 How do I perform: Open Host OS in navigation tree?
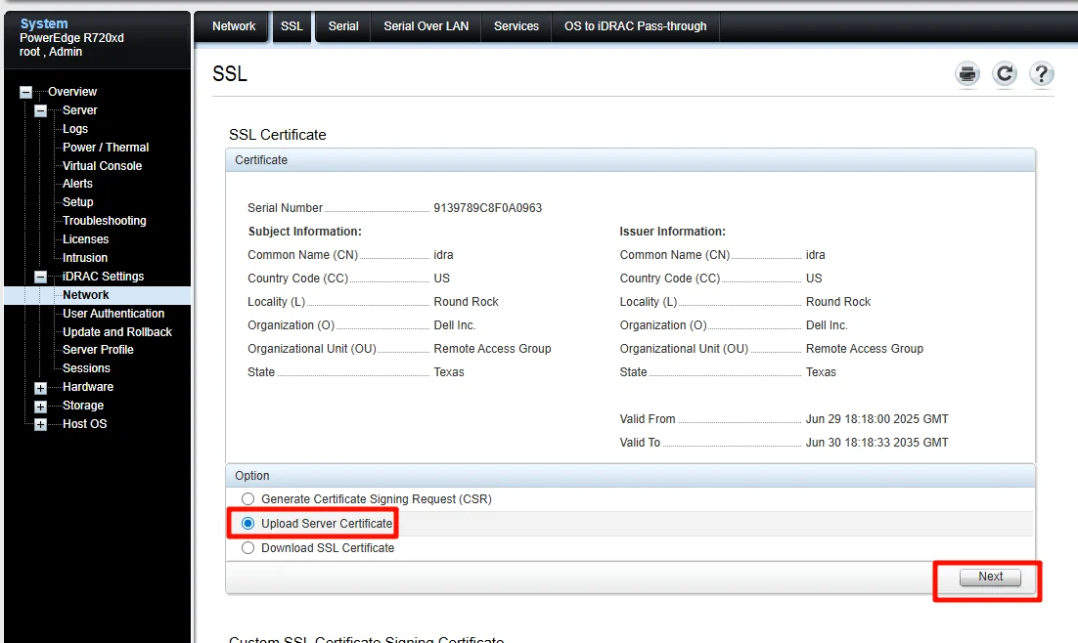[84, 424]
